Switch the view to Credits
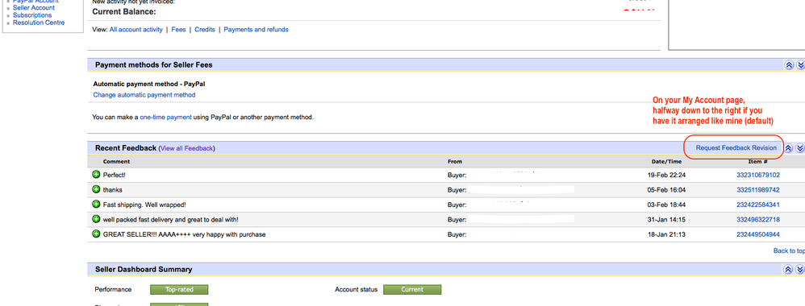The image size is (805, 306). (205, 30)
